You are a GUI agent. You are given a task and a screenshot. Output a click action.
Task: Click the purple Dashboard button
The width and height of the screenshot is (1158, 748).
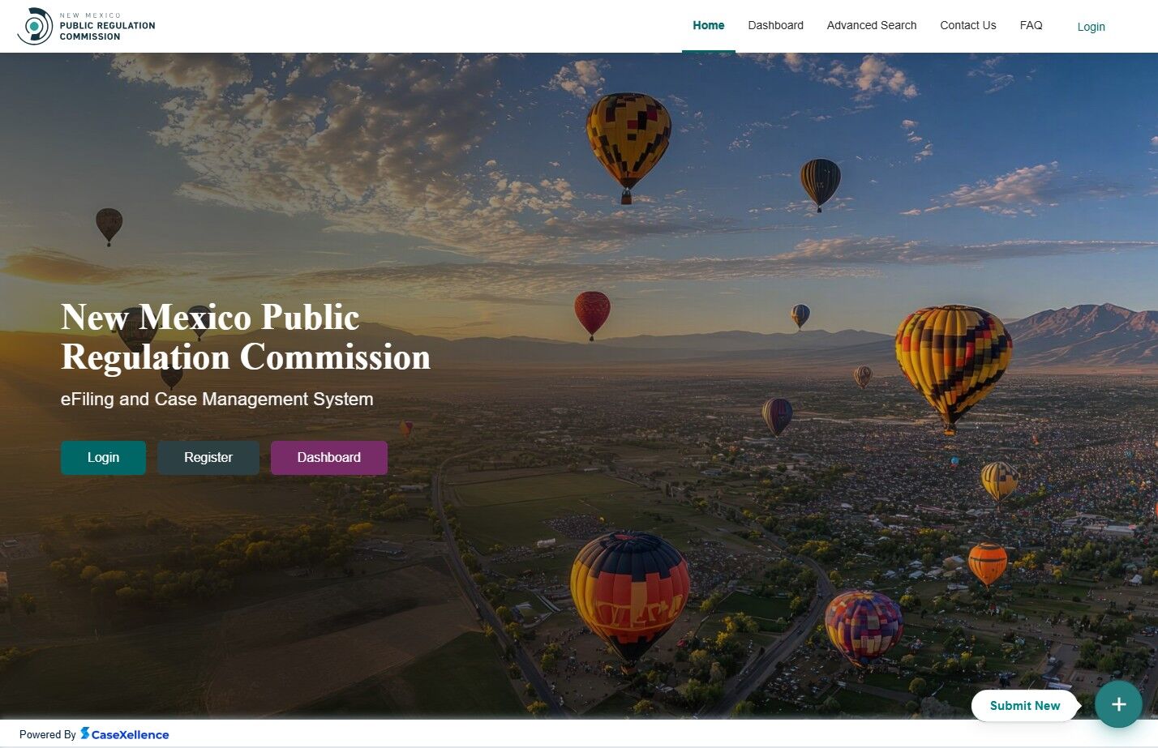tap(328, 458)
